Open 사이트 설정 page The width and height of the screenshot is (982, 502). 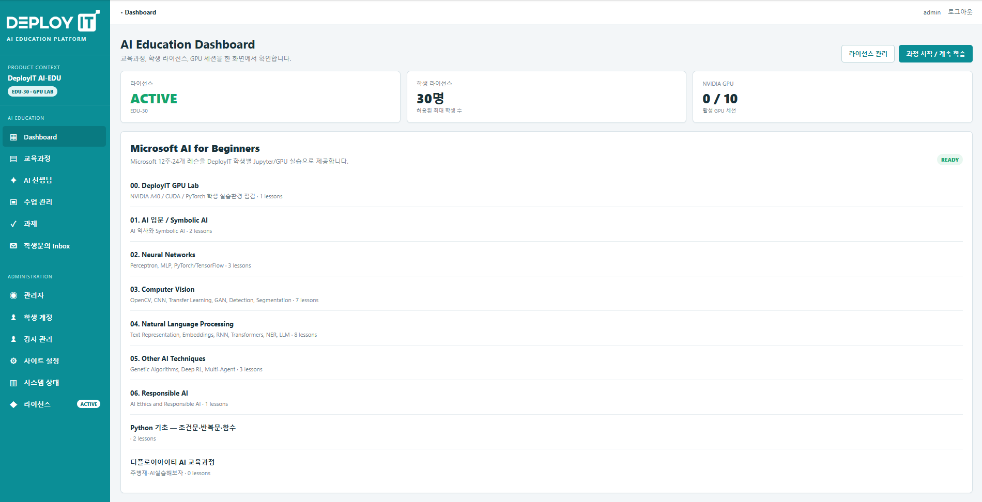coord(54,361)
